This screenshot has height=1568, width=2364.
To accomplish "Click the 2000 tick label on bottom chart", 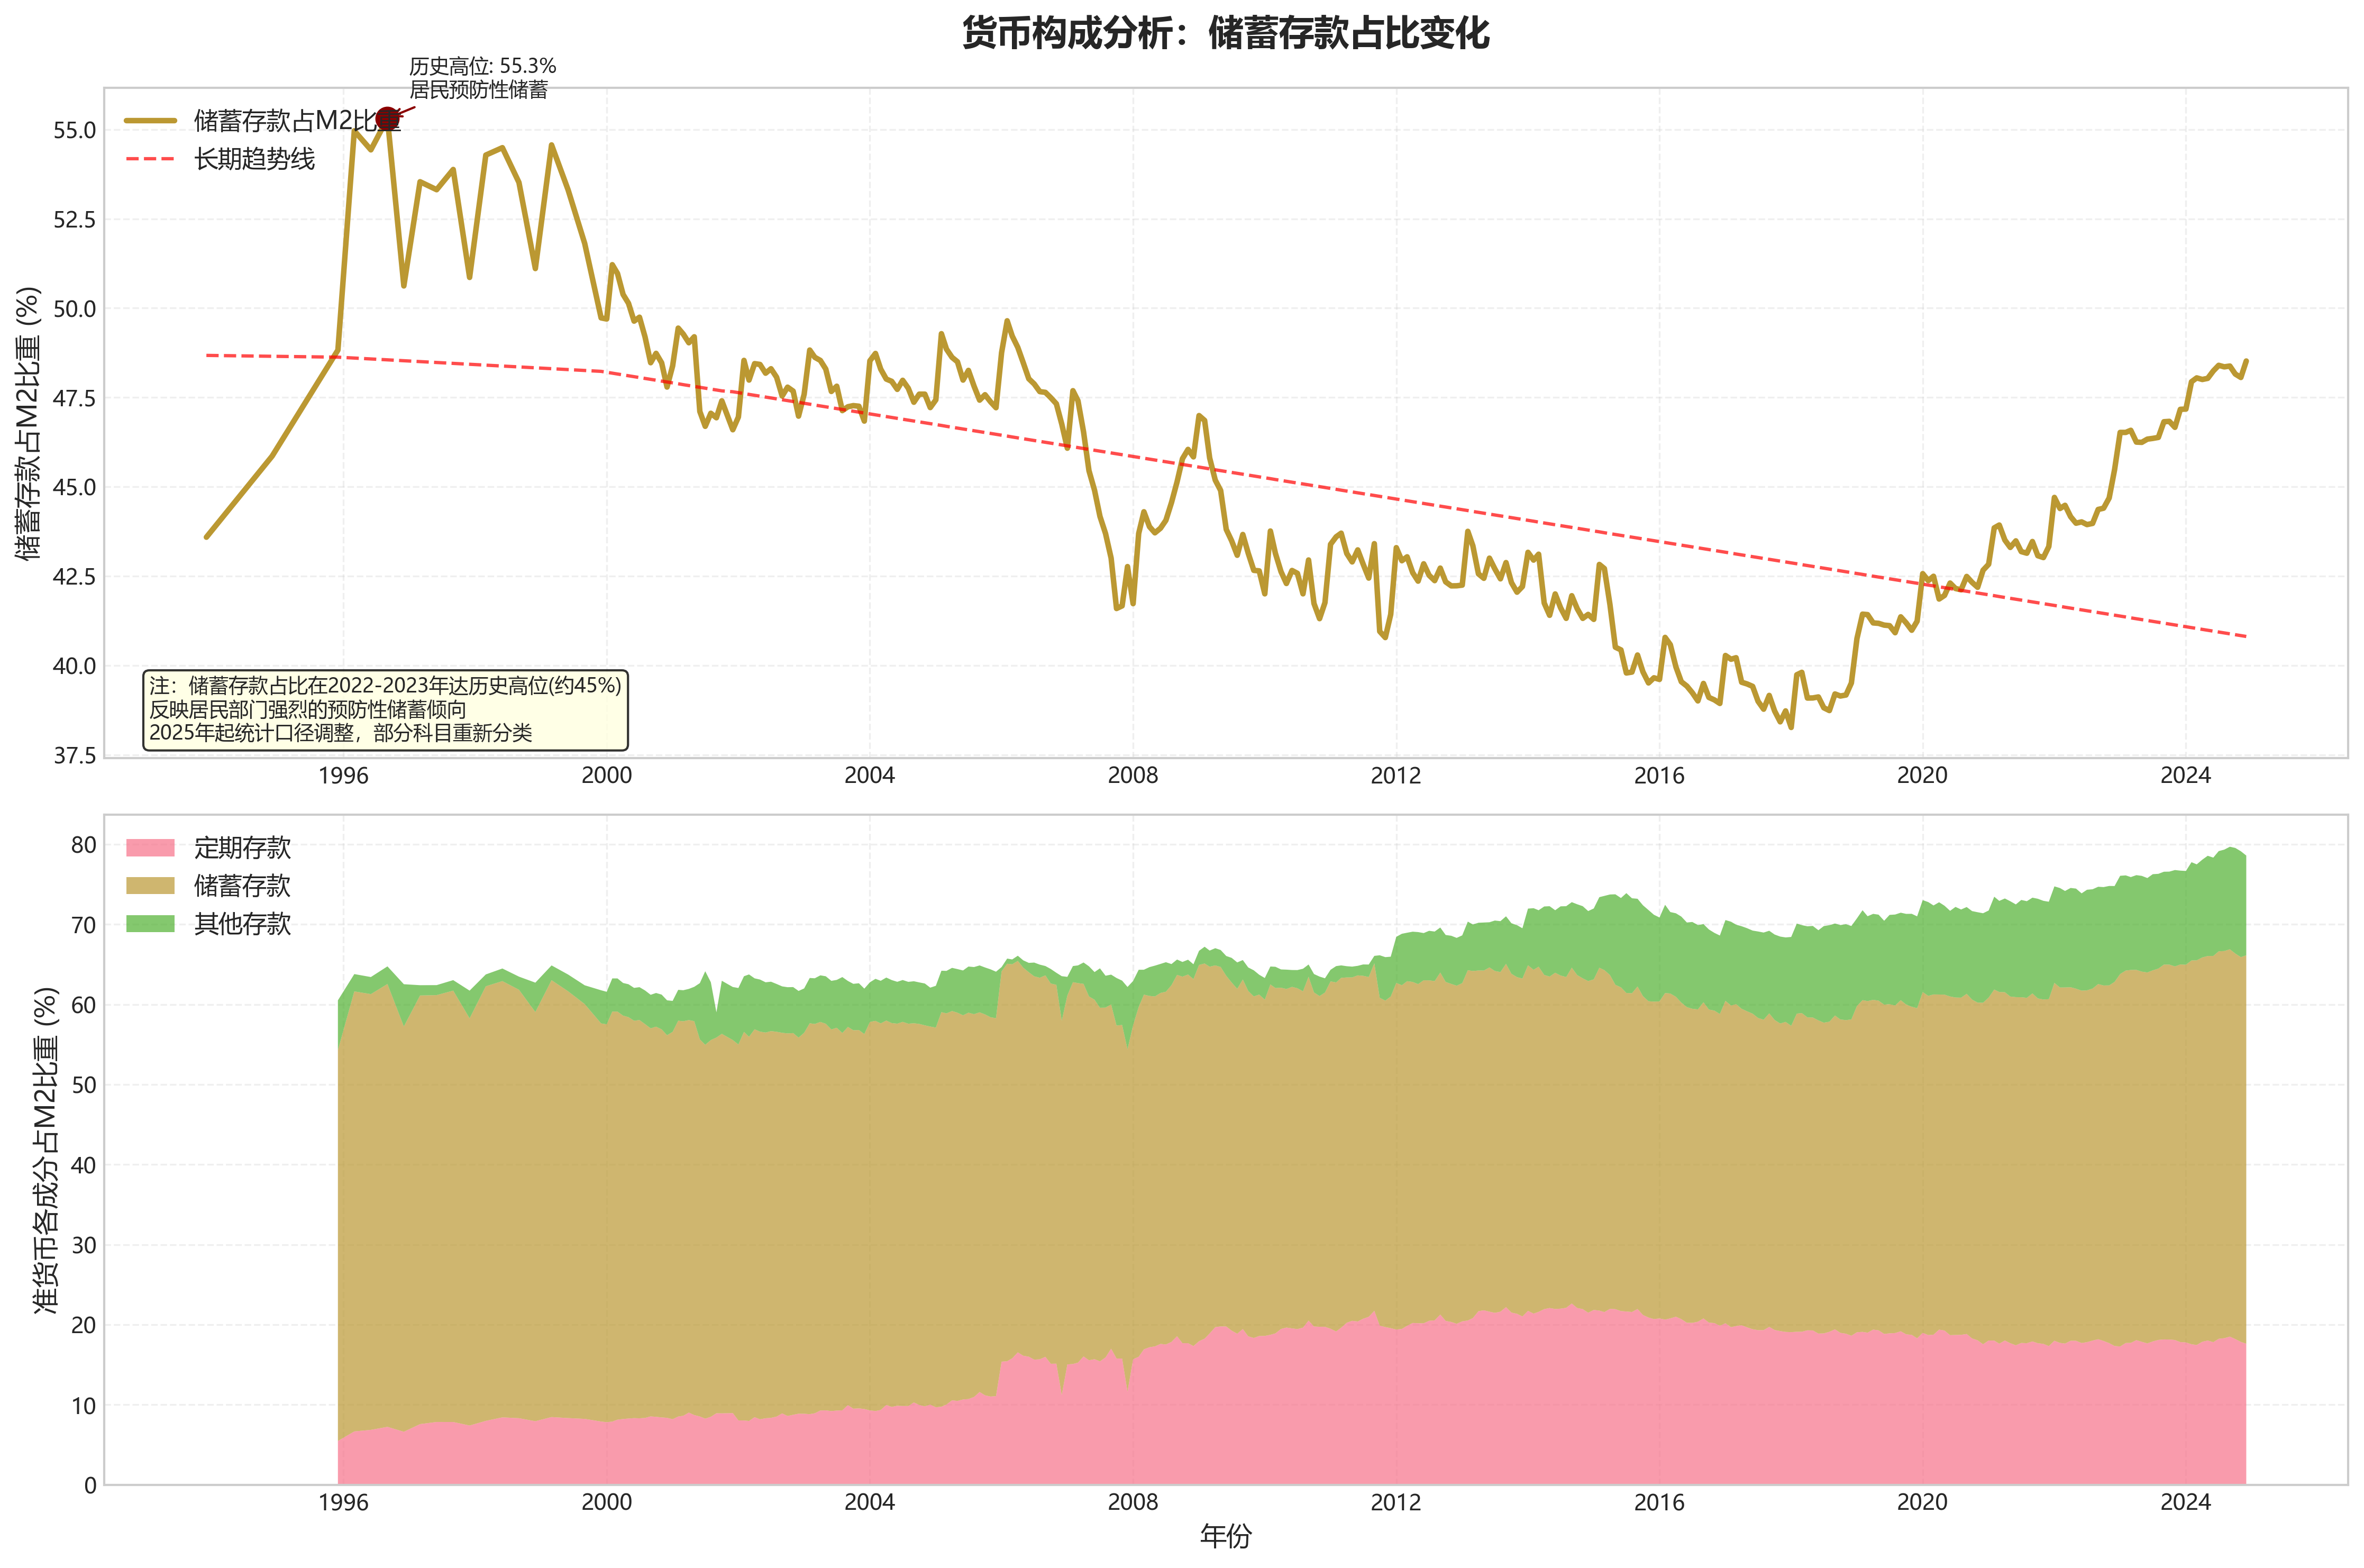I will 606,1502.
